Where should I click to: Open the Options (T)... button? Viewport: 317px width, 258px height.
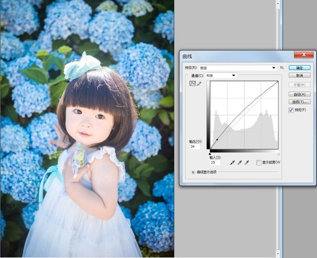click(x=299, y=102)
